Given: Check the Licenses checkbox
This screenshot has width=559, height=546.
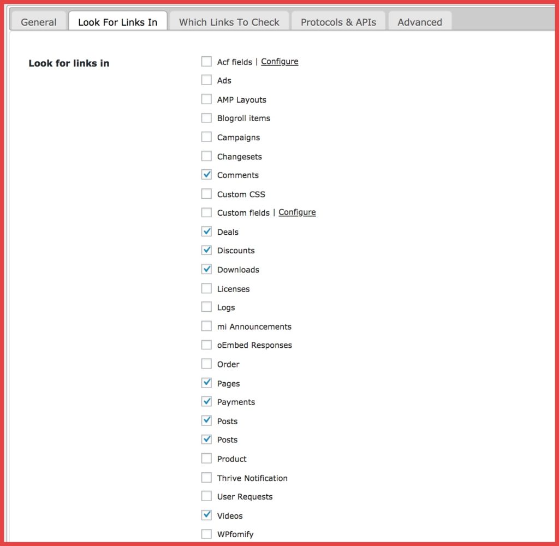Looking at the screenshot, I should pos(206,288).
